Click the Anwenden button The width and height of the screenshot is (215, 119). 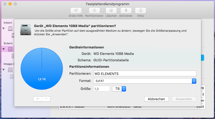pos(184,99)
